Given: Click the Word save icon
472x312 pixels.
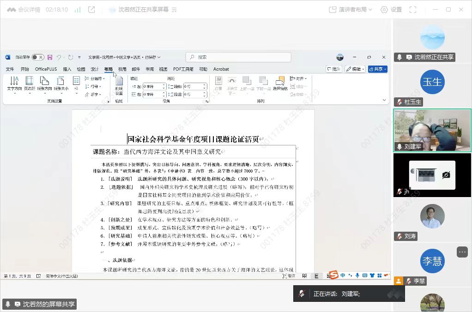Looking at the screenshot, I should 50,57.
